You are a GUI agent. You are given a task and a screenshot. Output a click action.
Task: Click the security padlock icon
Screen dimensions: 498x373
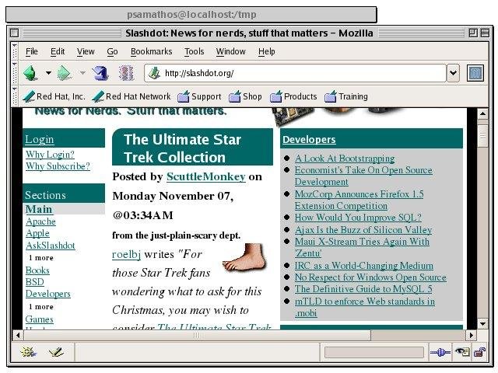(479, 352)
